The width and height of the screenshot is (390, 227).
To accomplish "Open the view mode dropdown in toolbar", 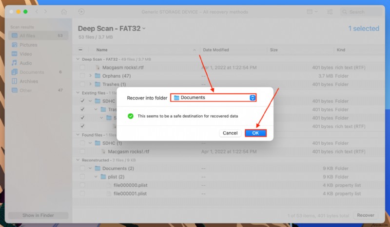I will click(312, 12).
